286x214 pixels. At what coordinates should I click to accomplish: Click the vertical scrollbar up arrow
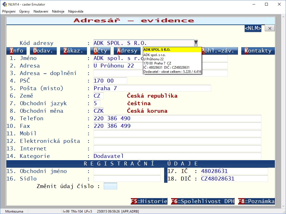(283, 17)
